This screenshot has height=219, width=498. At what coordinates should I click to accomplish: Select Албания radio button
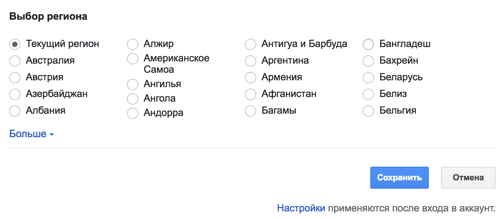coord(15,111)
